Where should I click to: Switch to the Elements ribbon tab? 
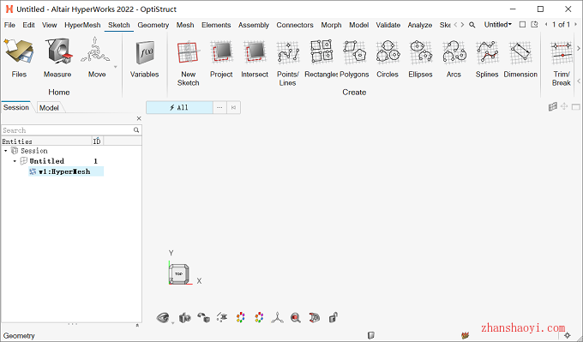coord(216,25)
